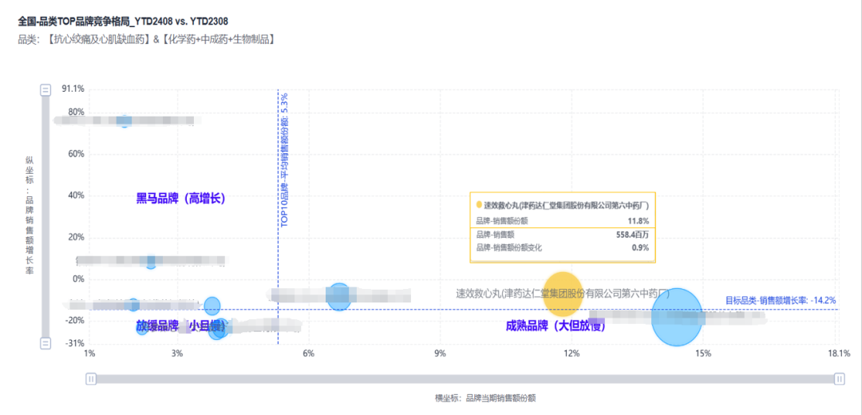Click the 黑马品牌（高增长）quadrant label
The height and width of the screenshot is (415, 862).
tap(180, 199)
